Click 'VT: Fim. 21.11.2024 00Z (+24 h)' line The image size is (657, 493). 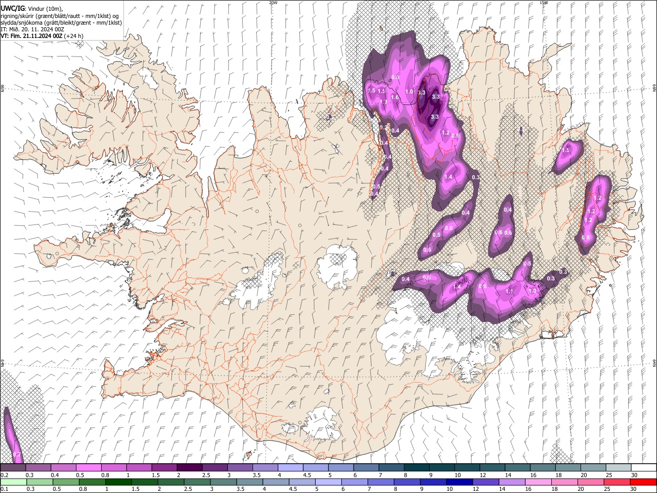click(x=42, y=36)
